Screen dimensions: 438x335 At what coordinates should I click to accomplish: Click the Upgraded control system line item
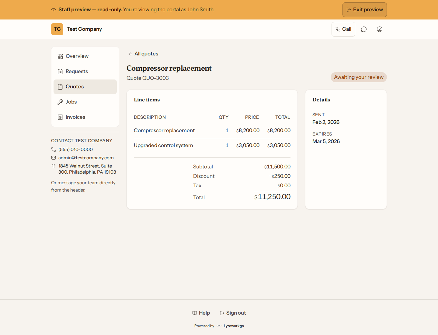pyautogui.click(x=163, y=145)
